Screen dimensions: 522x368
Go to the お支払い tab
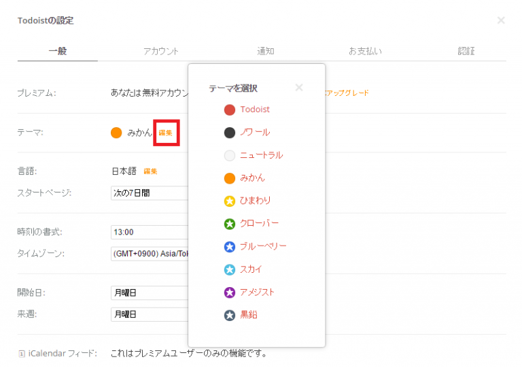tap(365, 51)
